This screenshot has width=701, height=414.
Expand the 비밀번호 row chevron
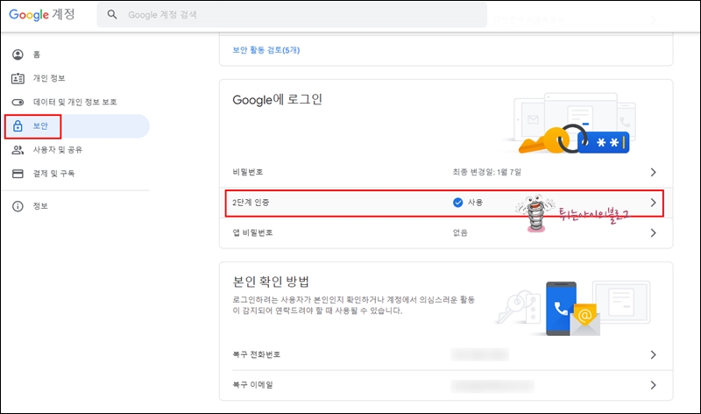tap(653, 172)
